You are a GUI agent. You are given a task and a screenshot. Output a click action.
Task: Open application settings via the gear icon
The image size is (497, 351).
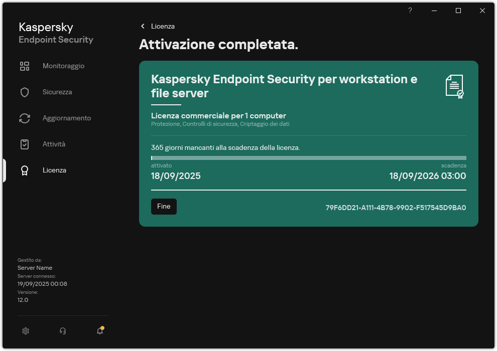click(x=26, y=331)
